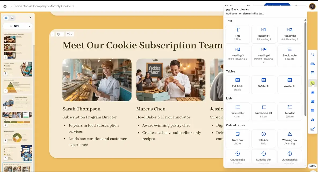Click Creates exclusive subscriber-only recipes bullet
Screen dimensions: 318x172
click(x=172, y=136)
